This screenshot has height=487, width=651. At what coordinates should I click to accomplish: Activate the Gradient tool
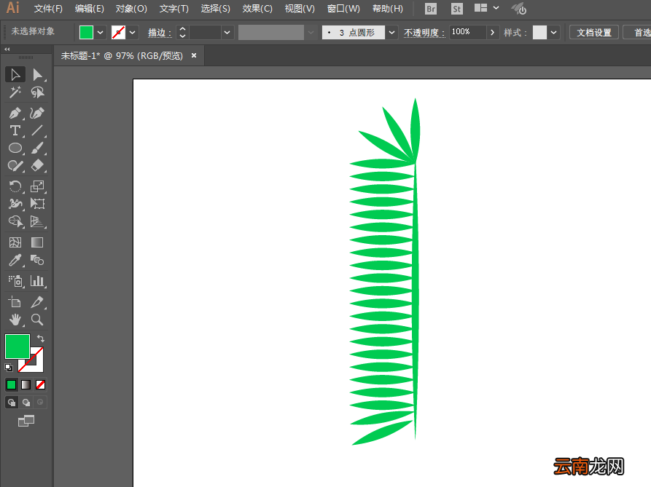click(37, 242)
